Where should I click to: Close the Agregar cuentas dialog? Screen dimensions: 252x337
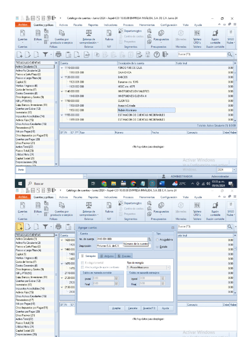tap(173, 228)
